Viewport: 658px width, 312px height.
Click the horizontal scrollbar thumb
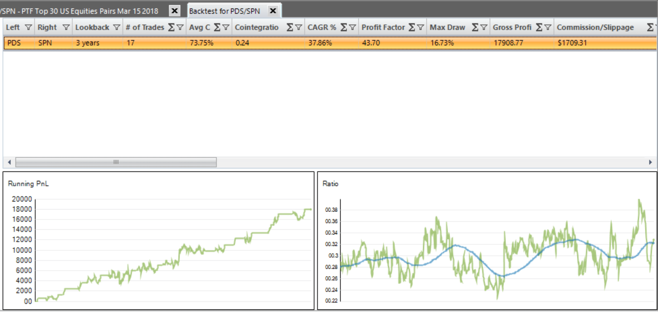coord(116,162)
